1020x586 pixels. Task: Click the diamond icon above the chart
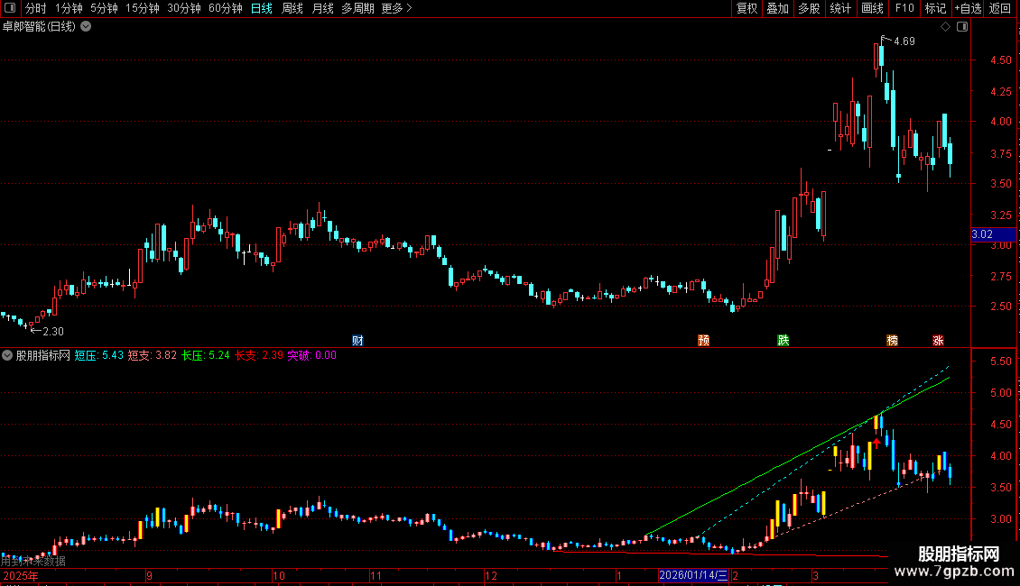(945, 27)
